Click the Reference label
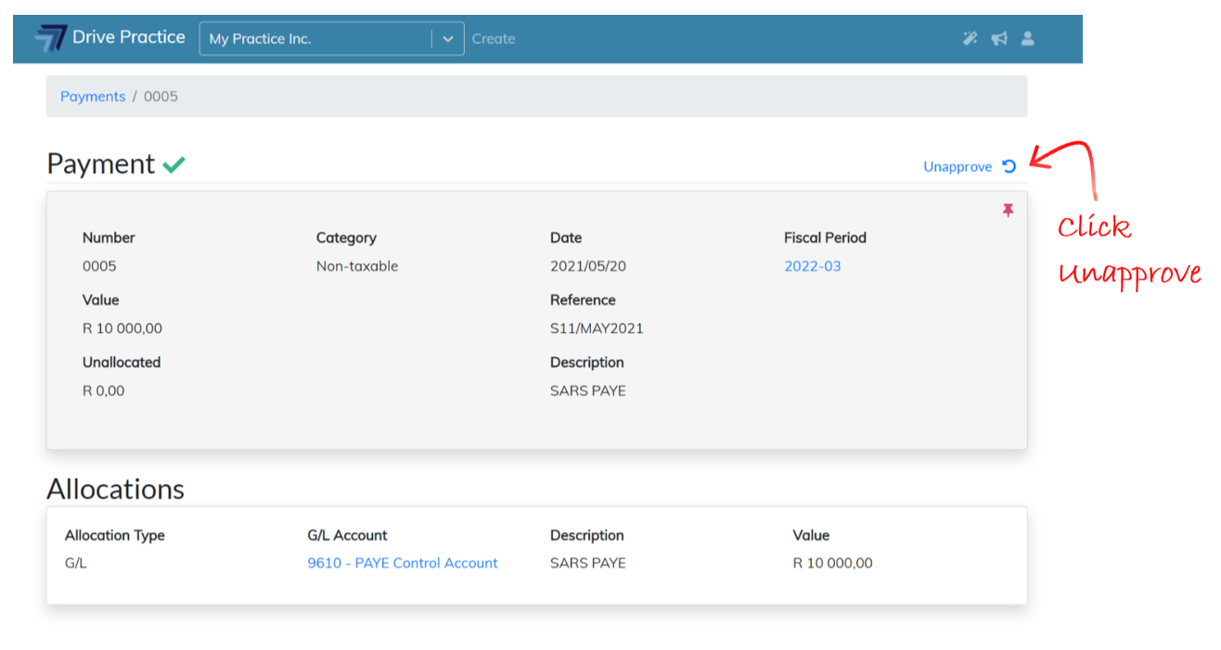The width and height of the screenshot is (1221, 650). [x=583, y=300]
